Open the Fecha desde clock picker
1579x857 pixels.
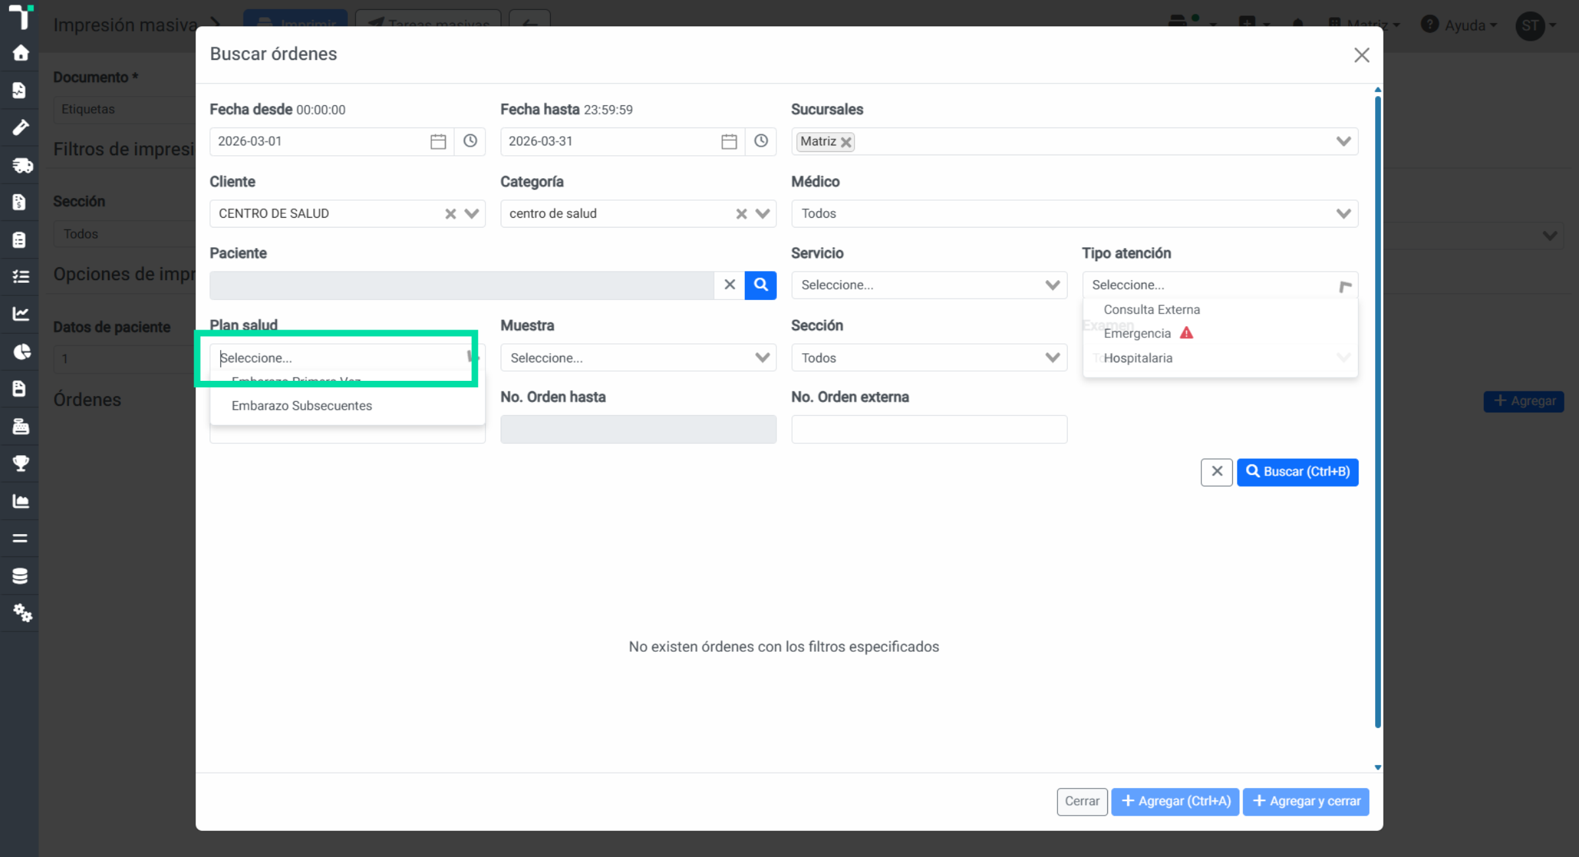coord(470,141)
